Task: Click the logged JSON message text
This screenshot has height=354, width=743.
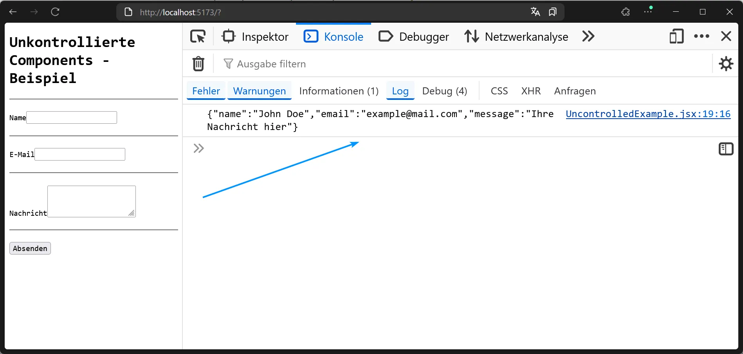Action: 380,120
